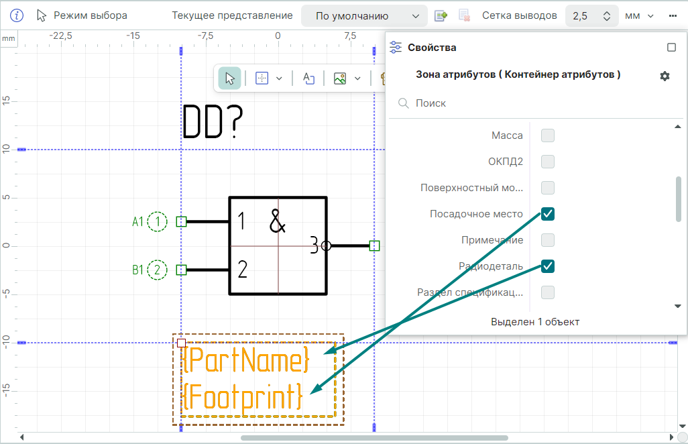Select the dotted-cross frame tool

click(x=262, y=78)
